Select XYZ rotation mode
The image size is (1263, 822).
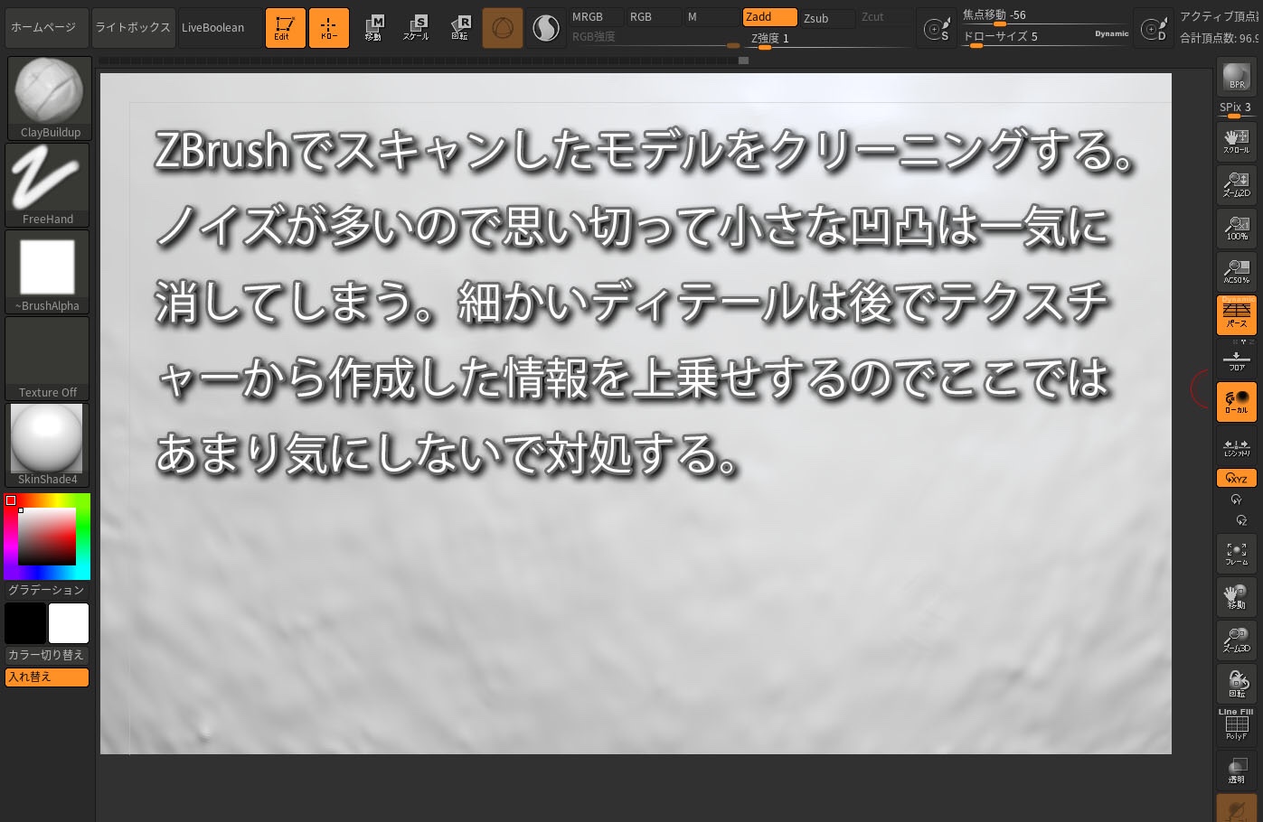(1237, 479)
